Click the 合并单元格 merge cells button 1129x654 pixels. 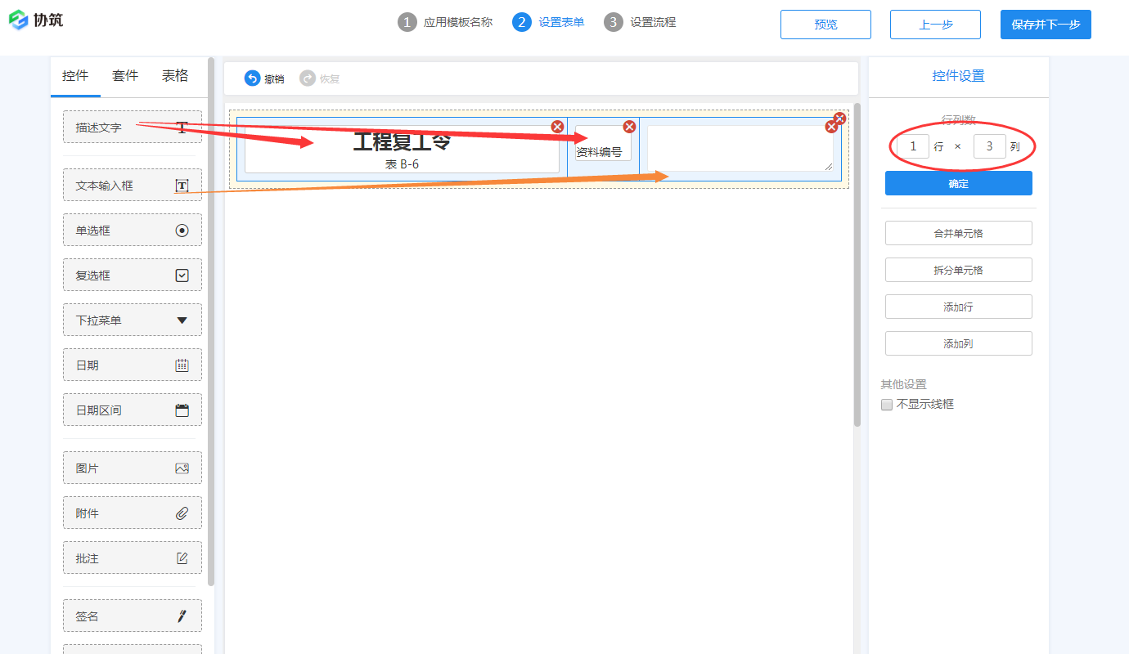coord(958,233)
